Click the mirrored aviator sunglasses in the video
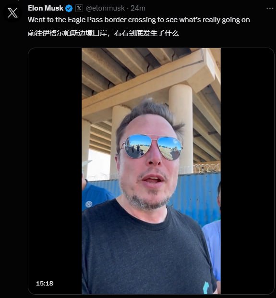276x298 pixels. tap(152, 147)
